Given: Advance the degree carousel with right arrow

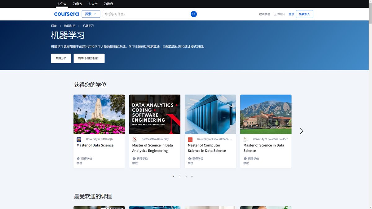Looking at the screenshot, I should [x=301, y=131].
